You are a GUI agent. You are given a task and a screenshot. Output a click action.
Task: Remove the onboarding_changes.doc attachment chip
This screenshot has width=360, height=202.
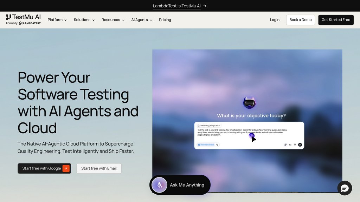[219, 126]
